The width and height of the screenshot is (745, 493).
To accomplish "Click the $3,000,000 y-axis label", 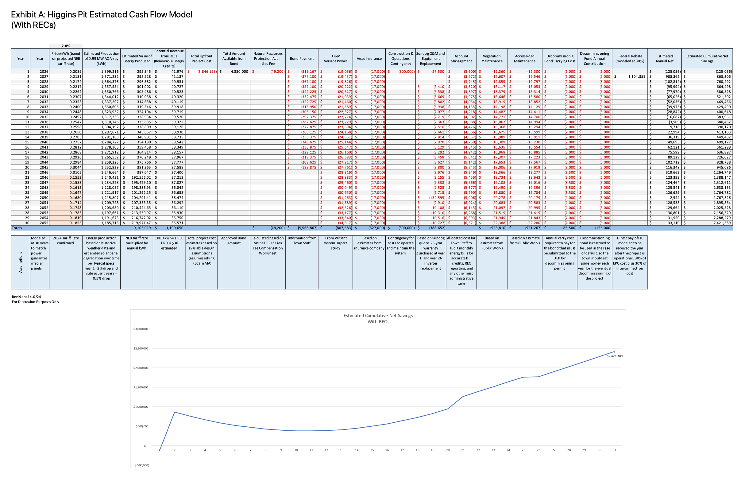I will (x=141, y=329).
